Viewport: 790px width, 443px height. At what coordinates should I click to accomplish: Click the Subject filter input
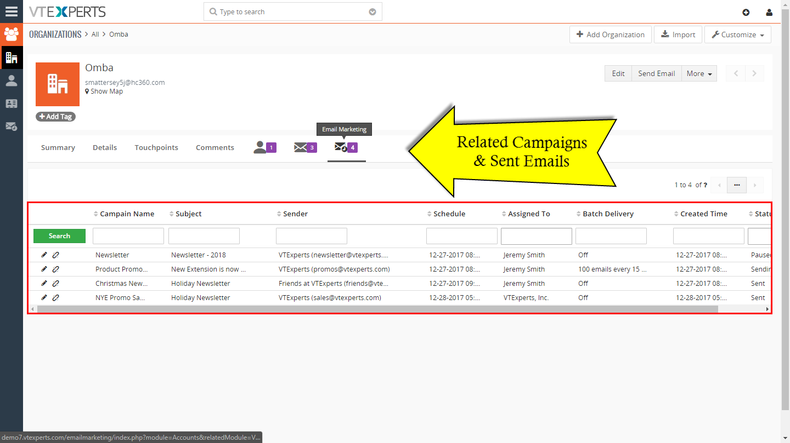coord(204,236)
